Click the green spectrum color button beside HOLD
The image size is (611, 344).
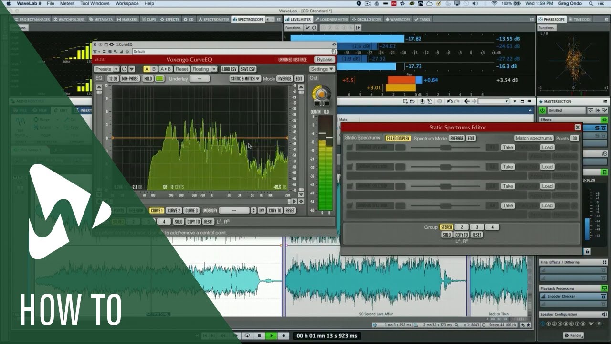[x=159, y=78]
